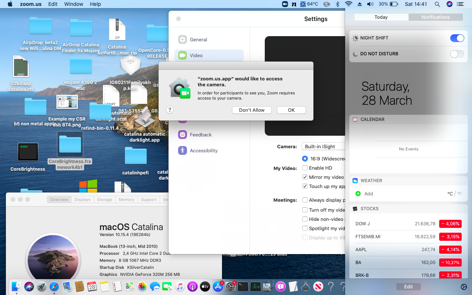Check Hide non-video participants option
472x295 pixels.
[x=305, y=219]
